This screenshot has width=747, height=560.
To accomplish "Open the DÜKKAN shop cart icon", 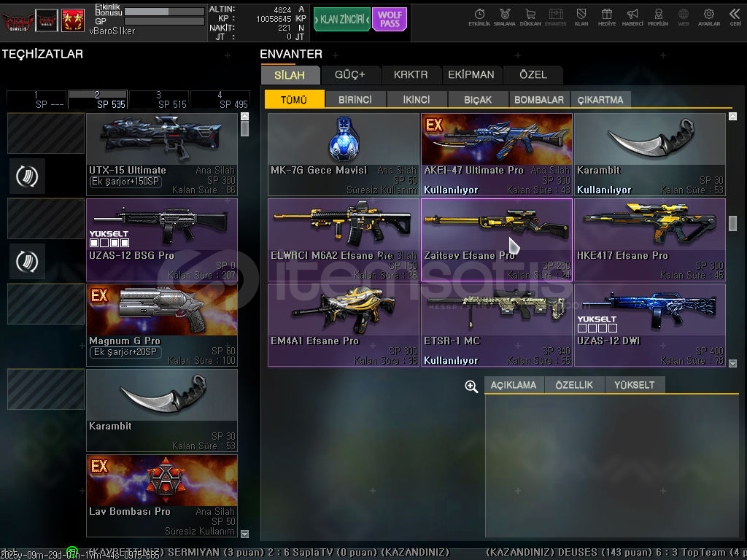I will [x=530, y=17].
